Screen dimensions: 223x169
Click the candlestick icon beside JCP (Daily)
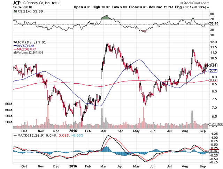pos(15,42)
